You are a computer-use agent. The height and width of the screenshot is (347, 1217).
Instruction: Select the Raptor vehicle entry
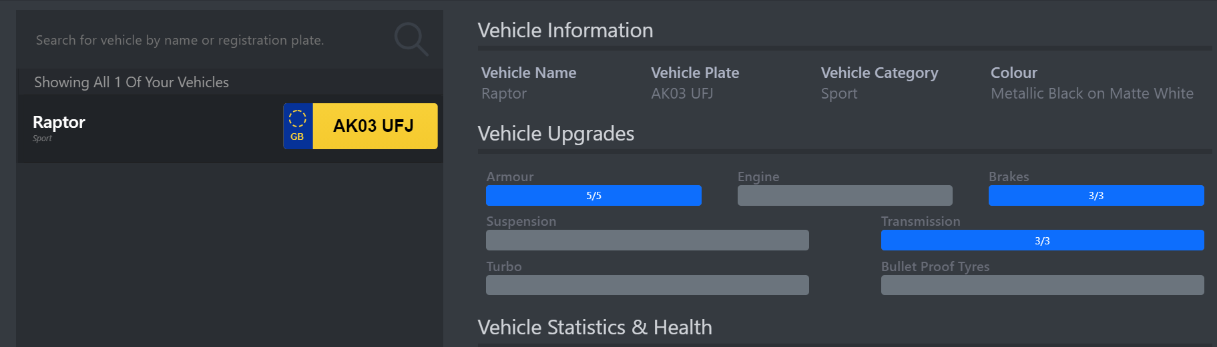[x=230, y=128]
